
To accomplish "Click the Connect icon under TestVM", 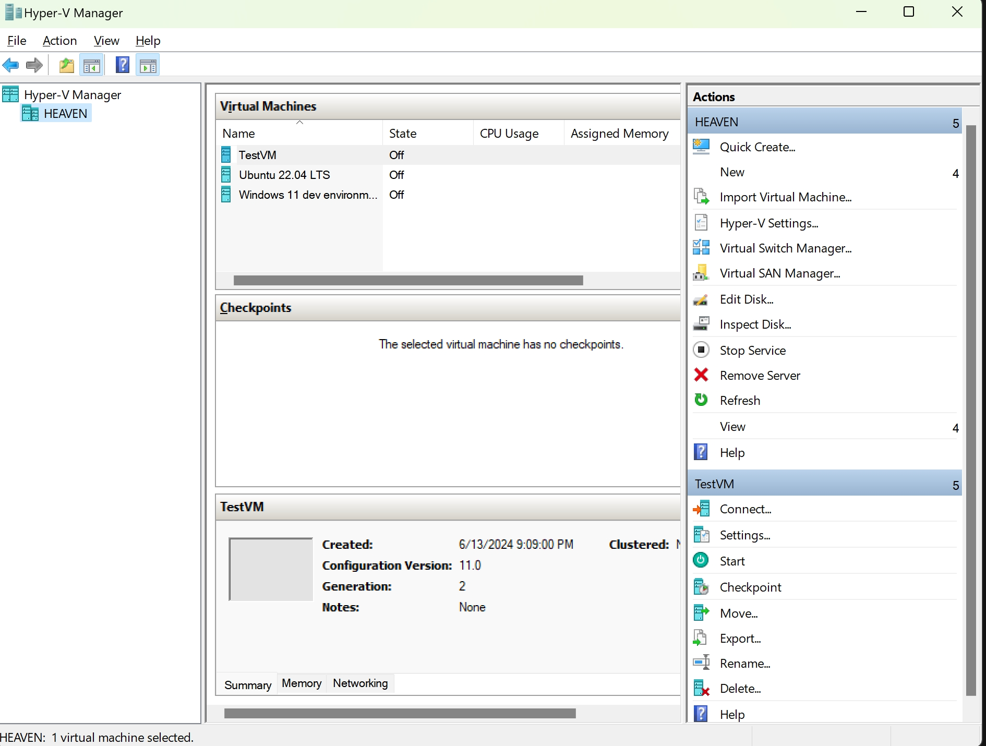I will coord(701,509).
